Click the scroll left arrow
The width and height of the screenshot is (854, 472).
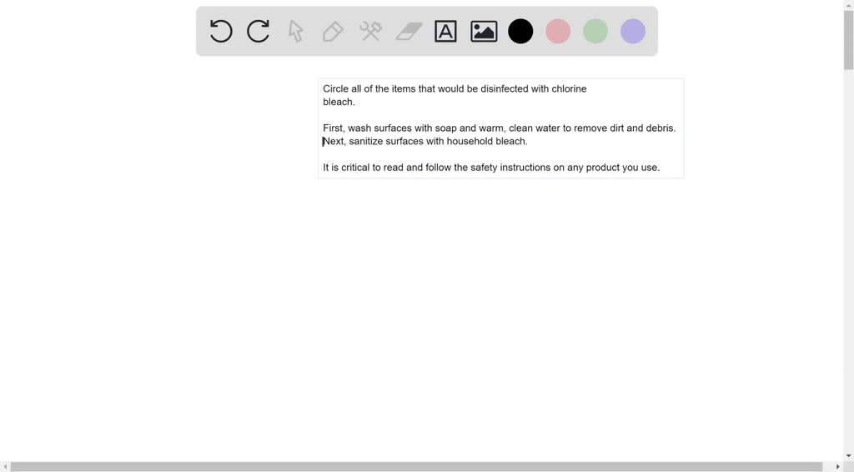coord(5,466)
